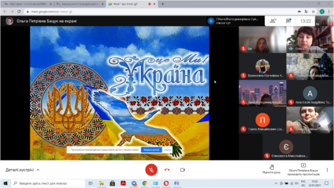
Task: Toggle the muted microphone button
Action: (x=151, y=170)
